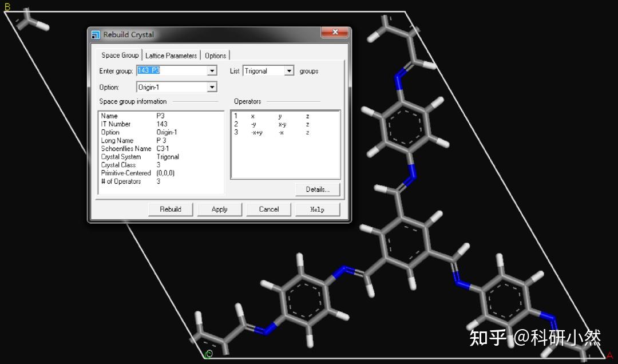618x364 pixels.
Task: Click the Rebuild Crystal title bar icon
Action: [95, 34]
